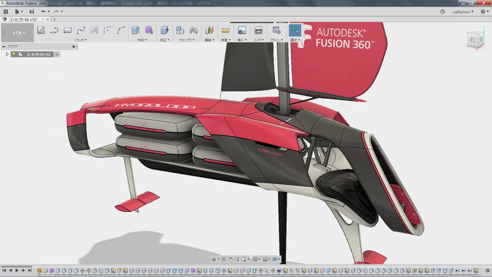Screen dimensions: 492x277
Task: Select the sketch Mirror tool
Action: (x=94, y=30)
